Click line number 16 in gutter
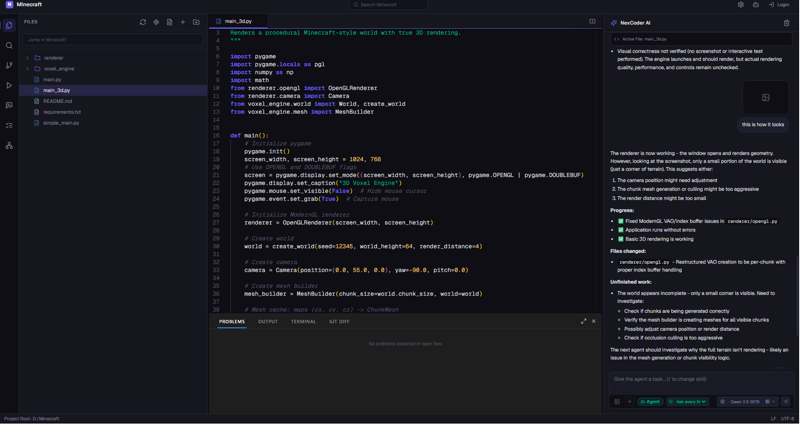Image resolution: width=805 pixels, height=439 pixels. pyautogui.click(x=216, y=135)
